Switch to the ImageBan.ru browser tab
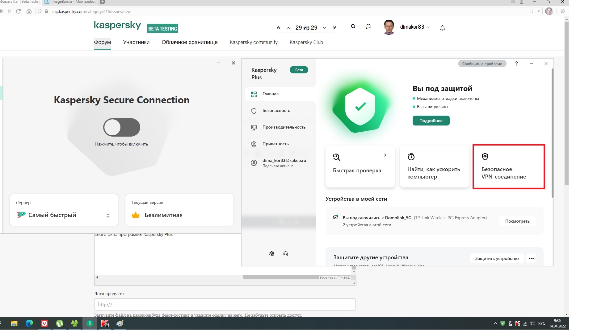Viewport: 593px width, 333px height. [70, 2]
